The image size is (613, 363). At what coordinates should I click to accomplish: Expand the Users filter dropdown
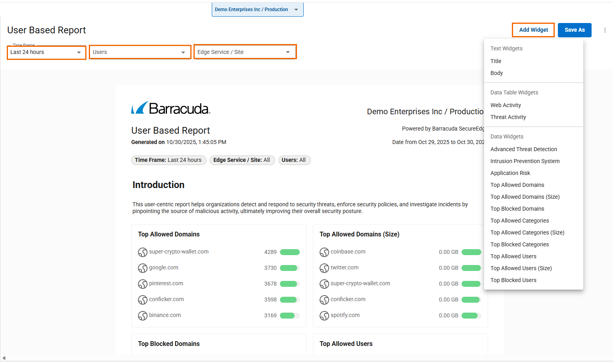(x=140, y=52)
